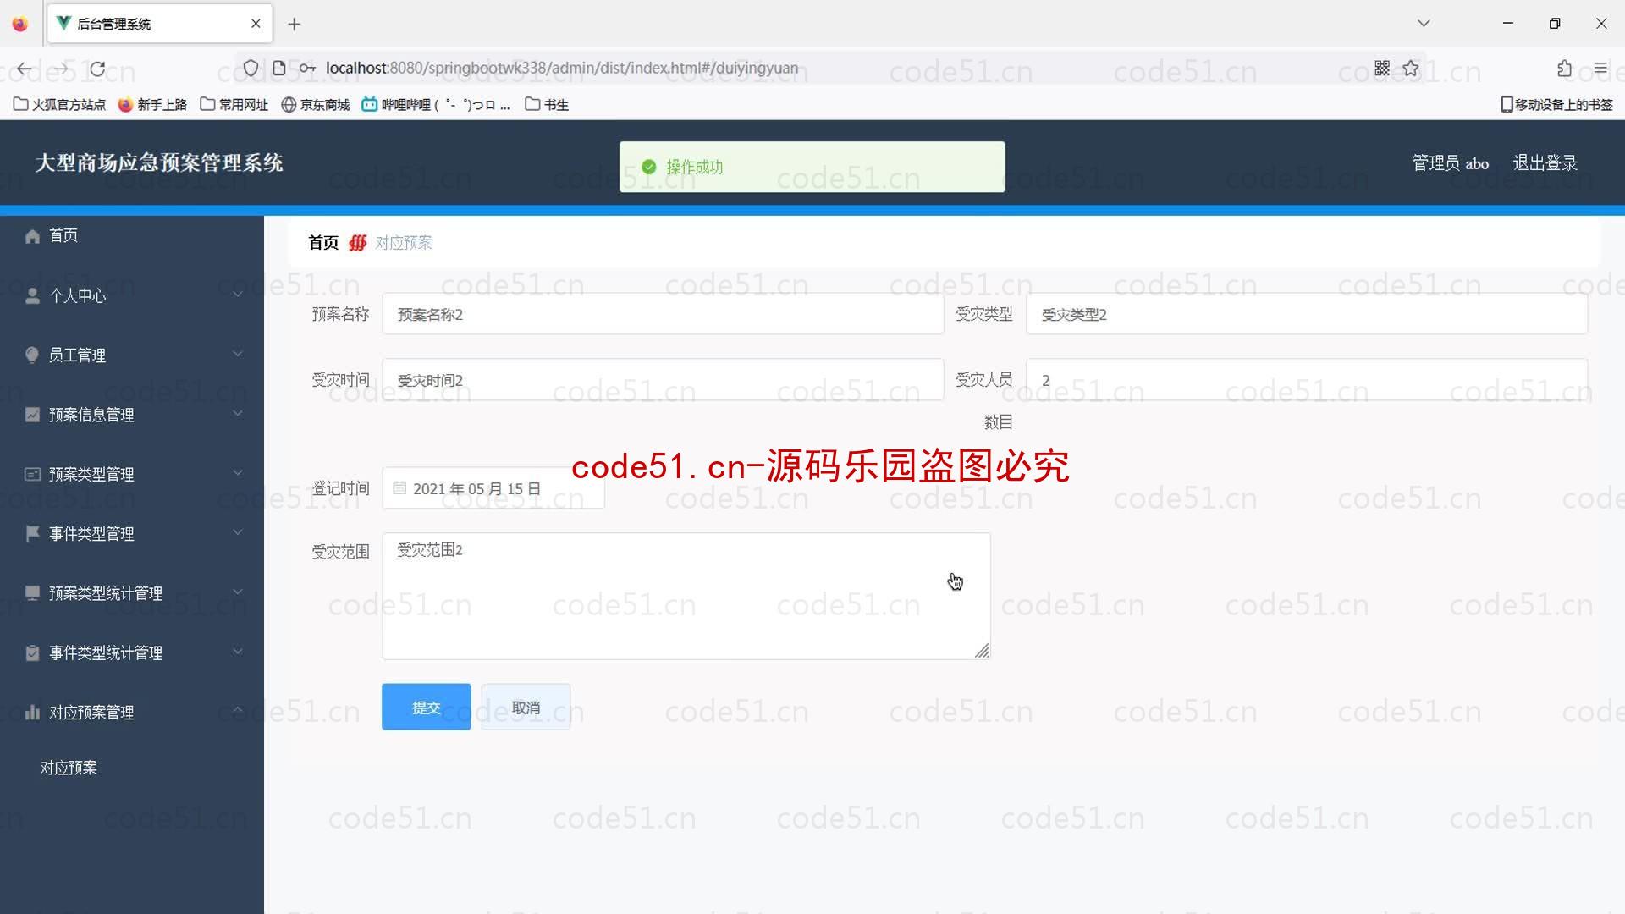Click 退出登录 to log out

[x=1545, y=163]
